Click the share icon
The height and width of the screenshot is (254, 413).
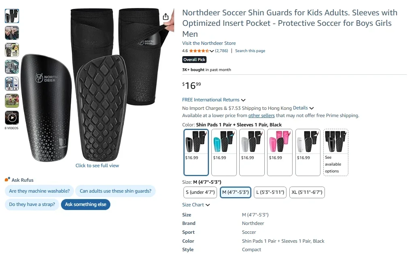pyautogui.click(x=165, y=16)
